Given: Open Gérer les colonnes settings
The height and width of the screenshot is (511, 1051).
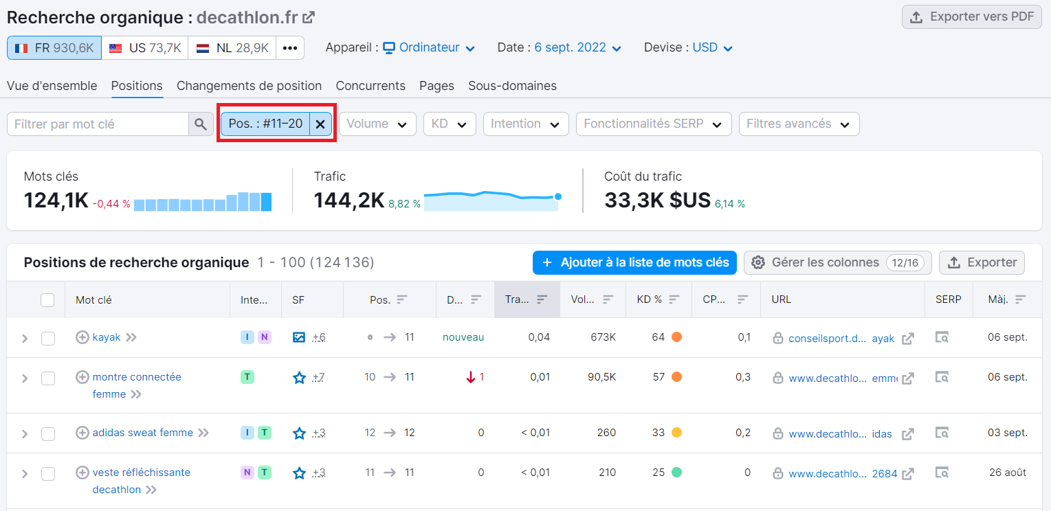Looking at the screenshot, I should pos(838,262).
